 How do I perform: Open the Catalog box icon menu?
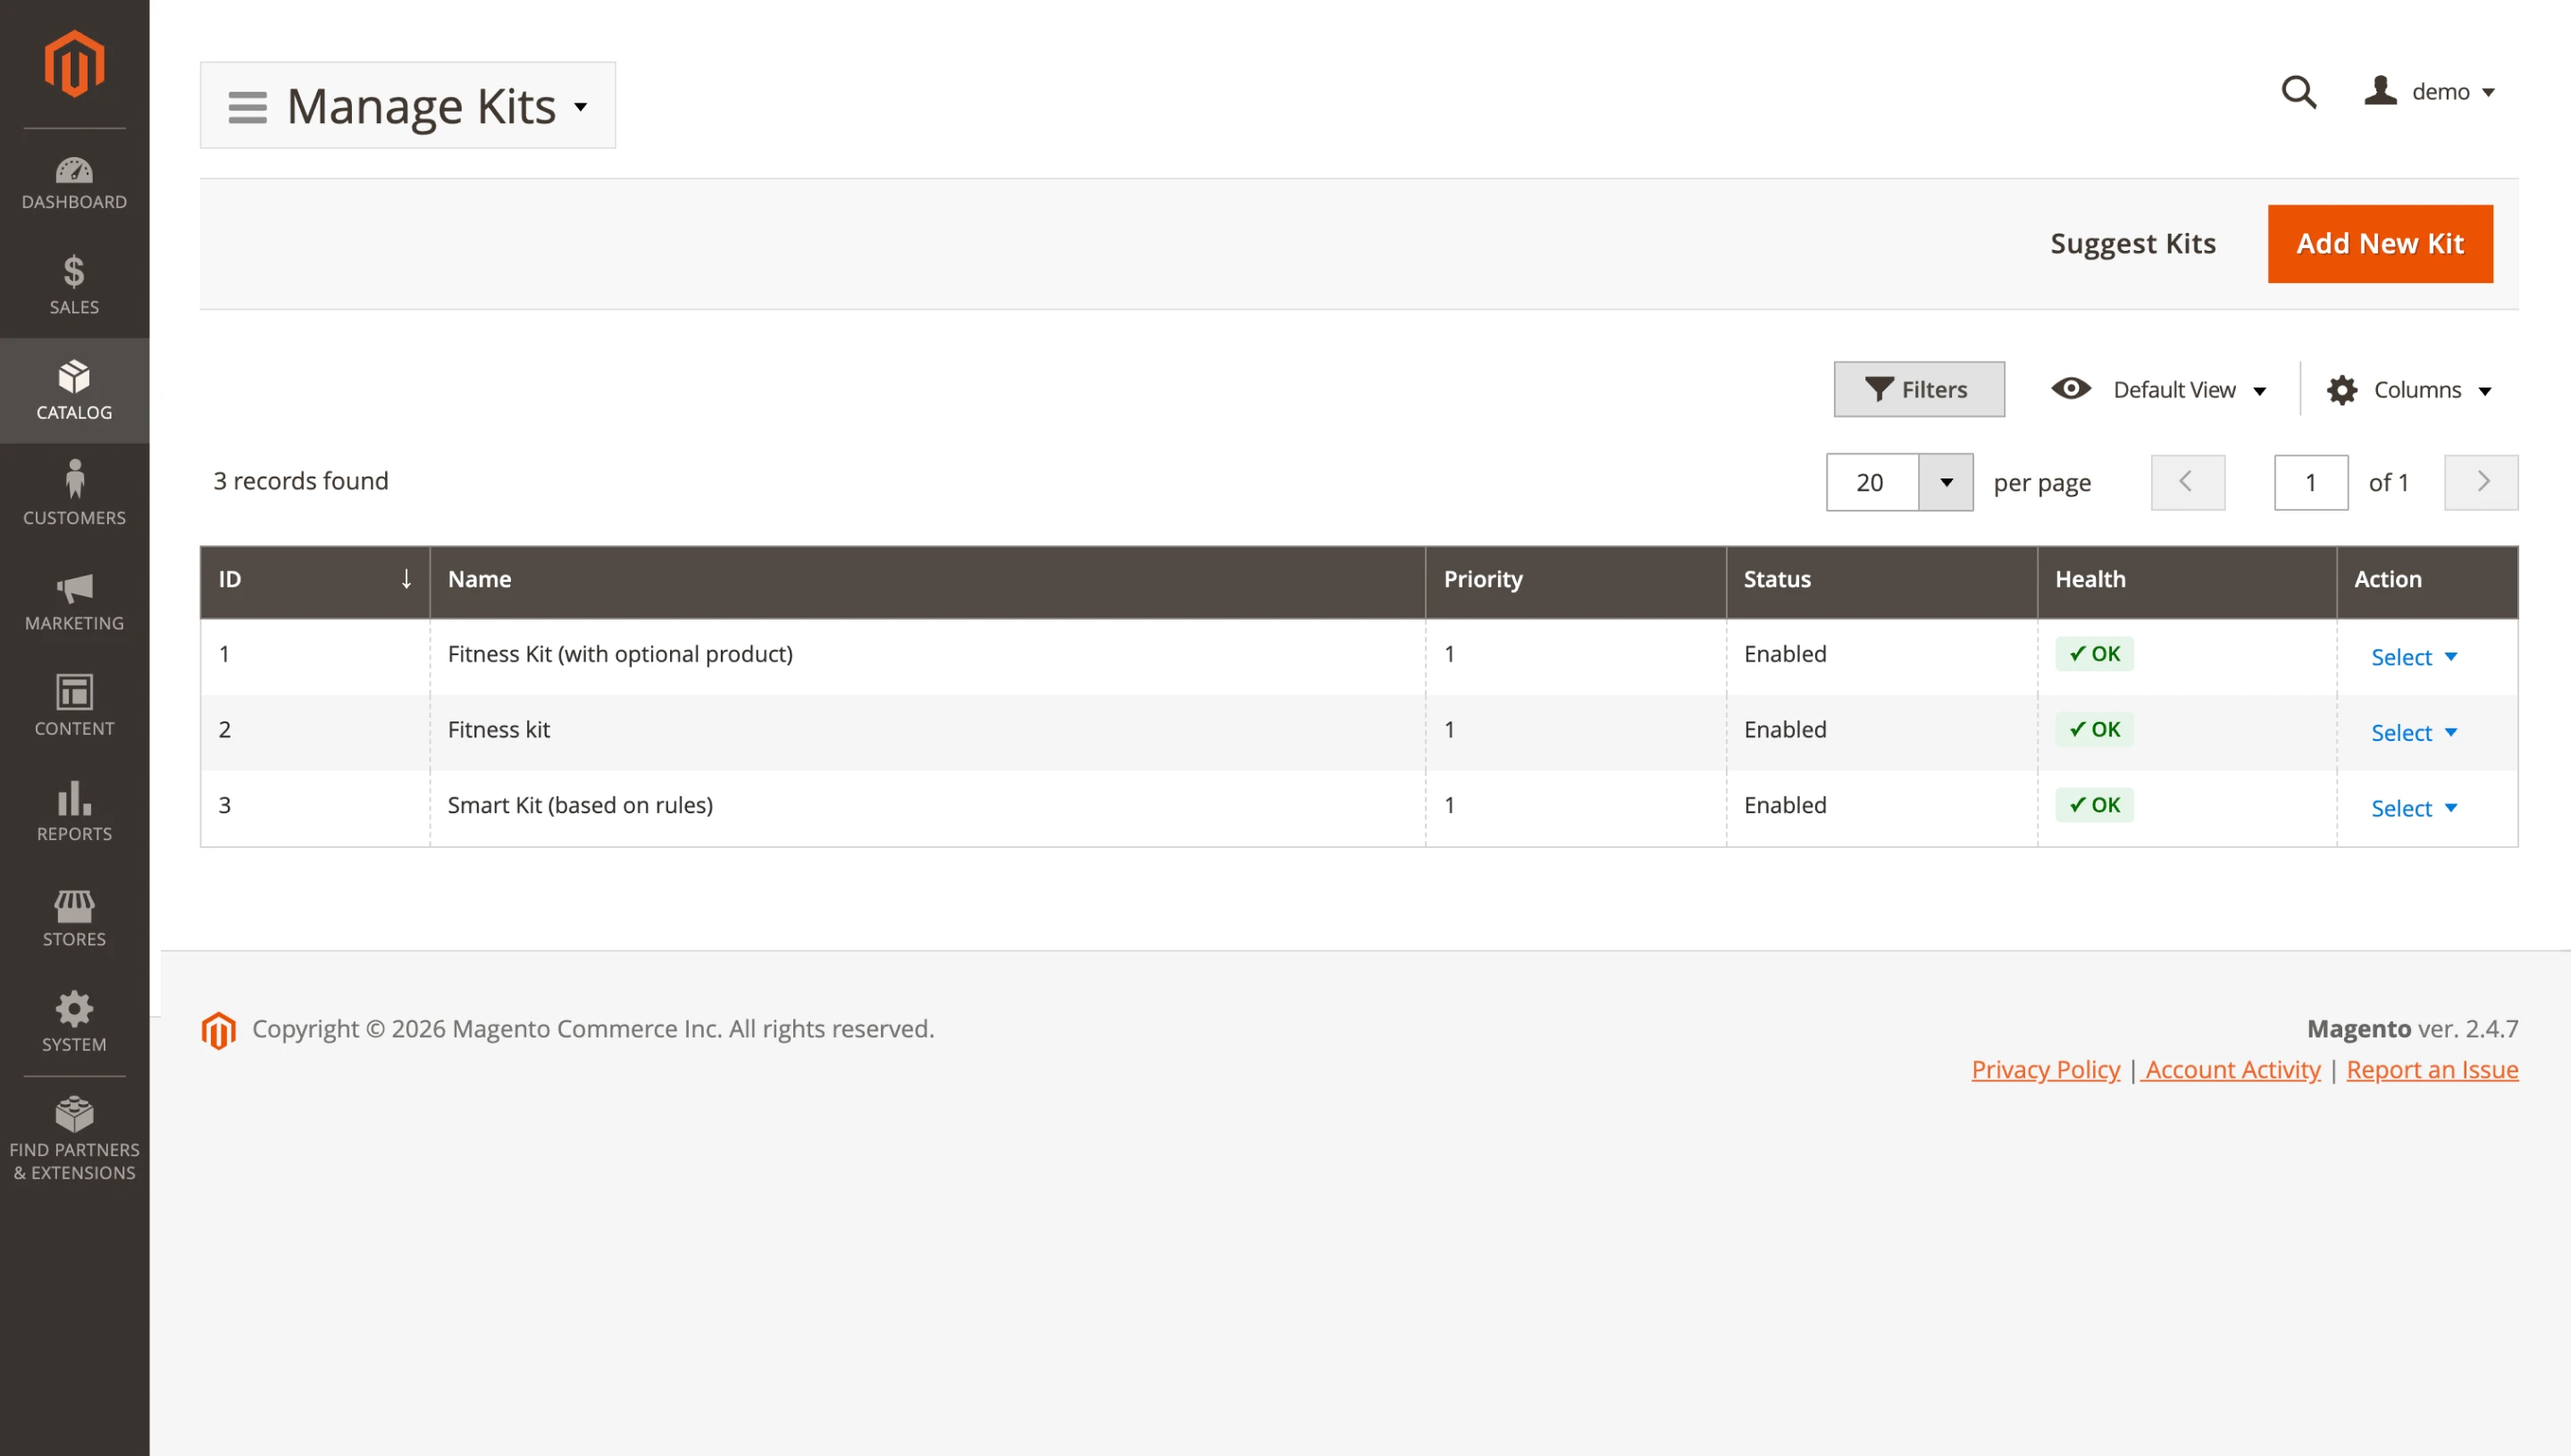tap(74, 390)
